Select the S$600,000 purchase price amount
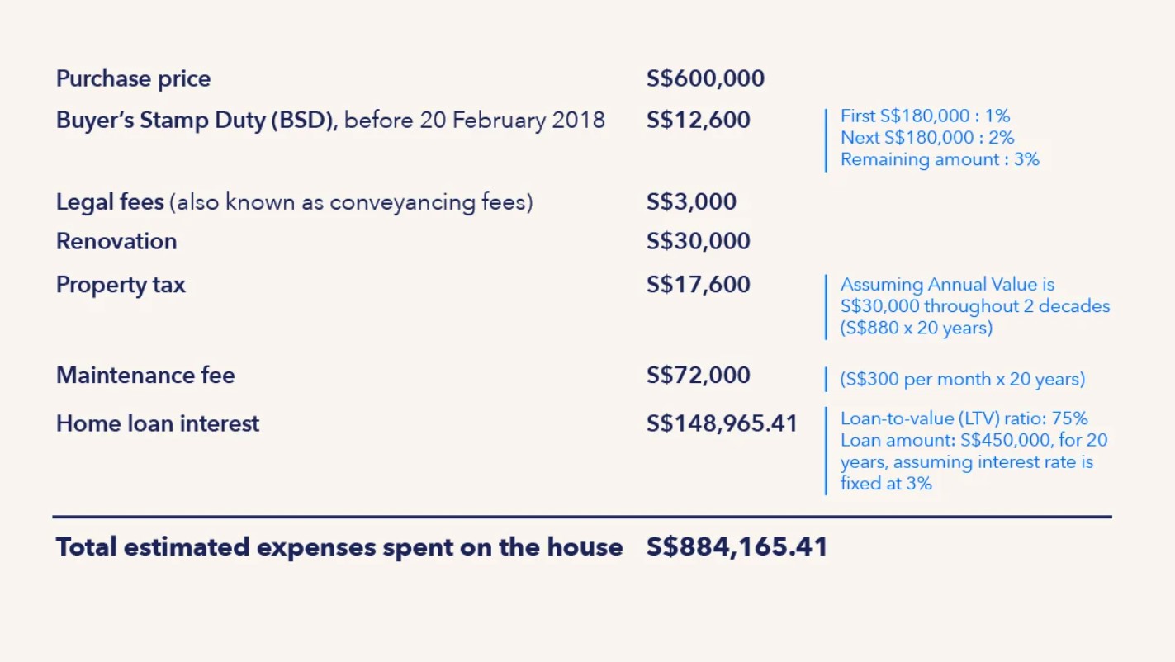The width and height of the screenshot is (1175, 662). [x=705, y=79]
